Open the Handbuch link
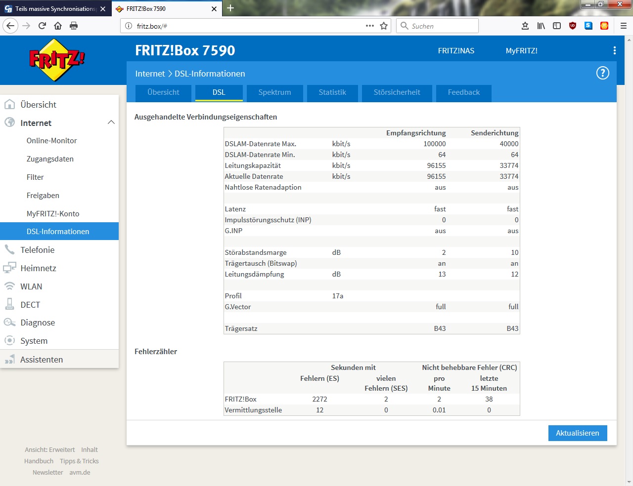Viewport: 633px width, 486px height. tap(39, 461)
